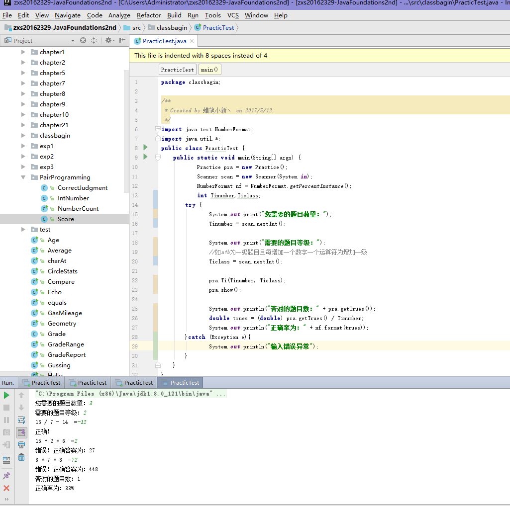Close the PracticTest.java editor tab
This screenshot has height=506, width=510.
[x=192, y=41]
